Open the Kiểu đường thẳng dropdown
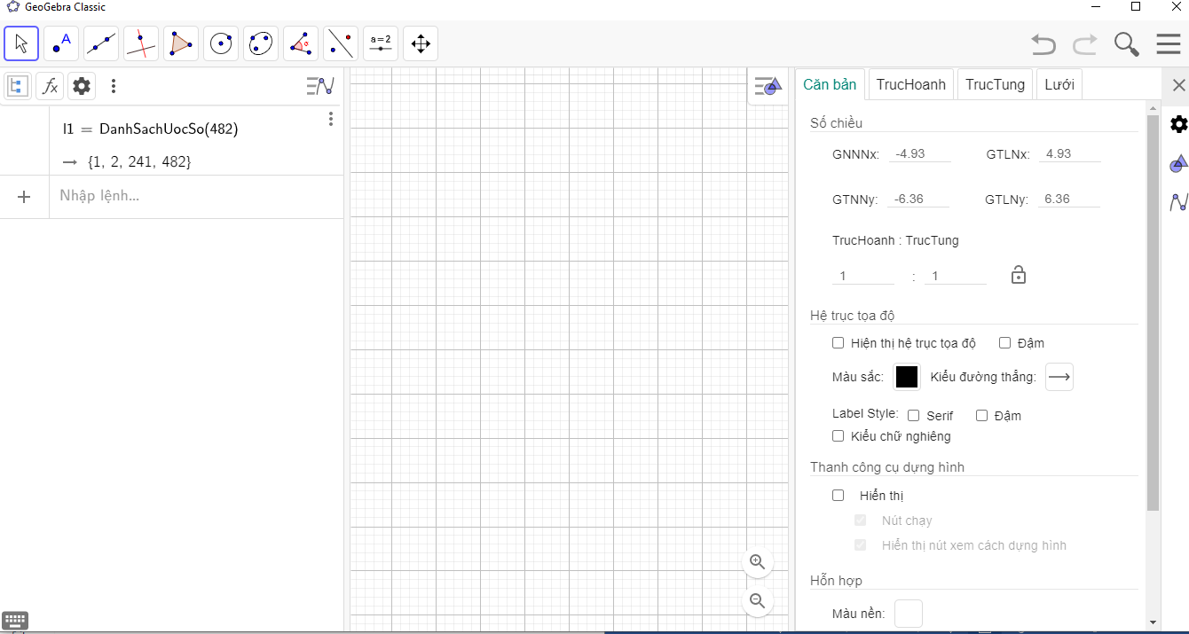The width and height of the screenshot is (1189, 634). pos(1059,377)
